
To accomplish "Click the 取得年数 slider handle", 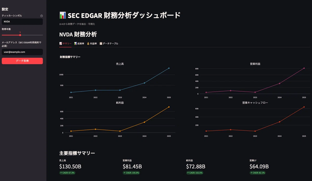I will pyautogui.click(x=20, y=35).
